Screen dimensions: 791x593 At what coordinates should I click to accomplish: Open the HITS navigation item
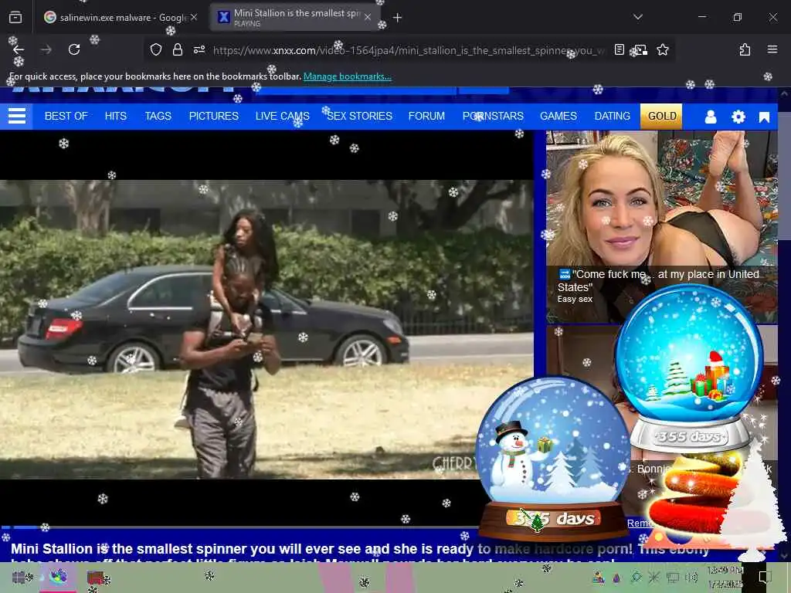(x=116, y=116)
